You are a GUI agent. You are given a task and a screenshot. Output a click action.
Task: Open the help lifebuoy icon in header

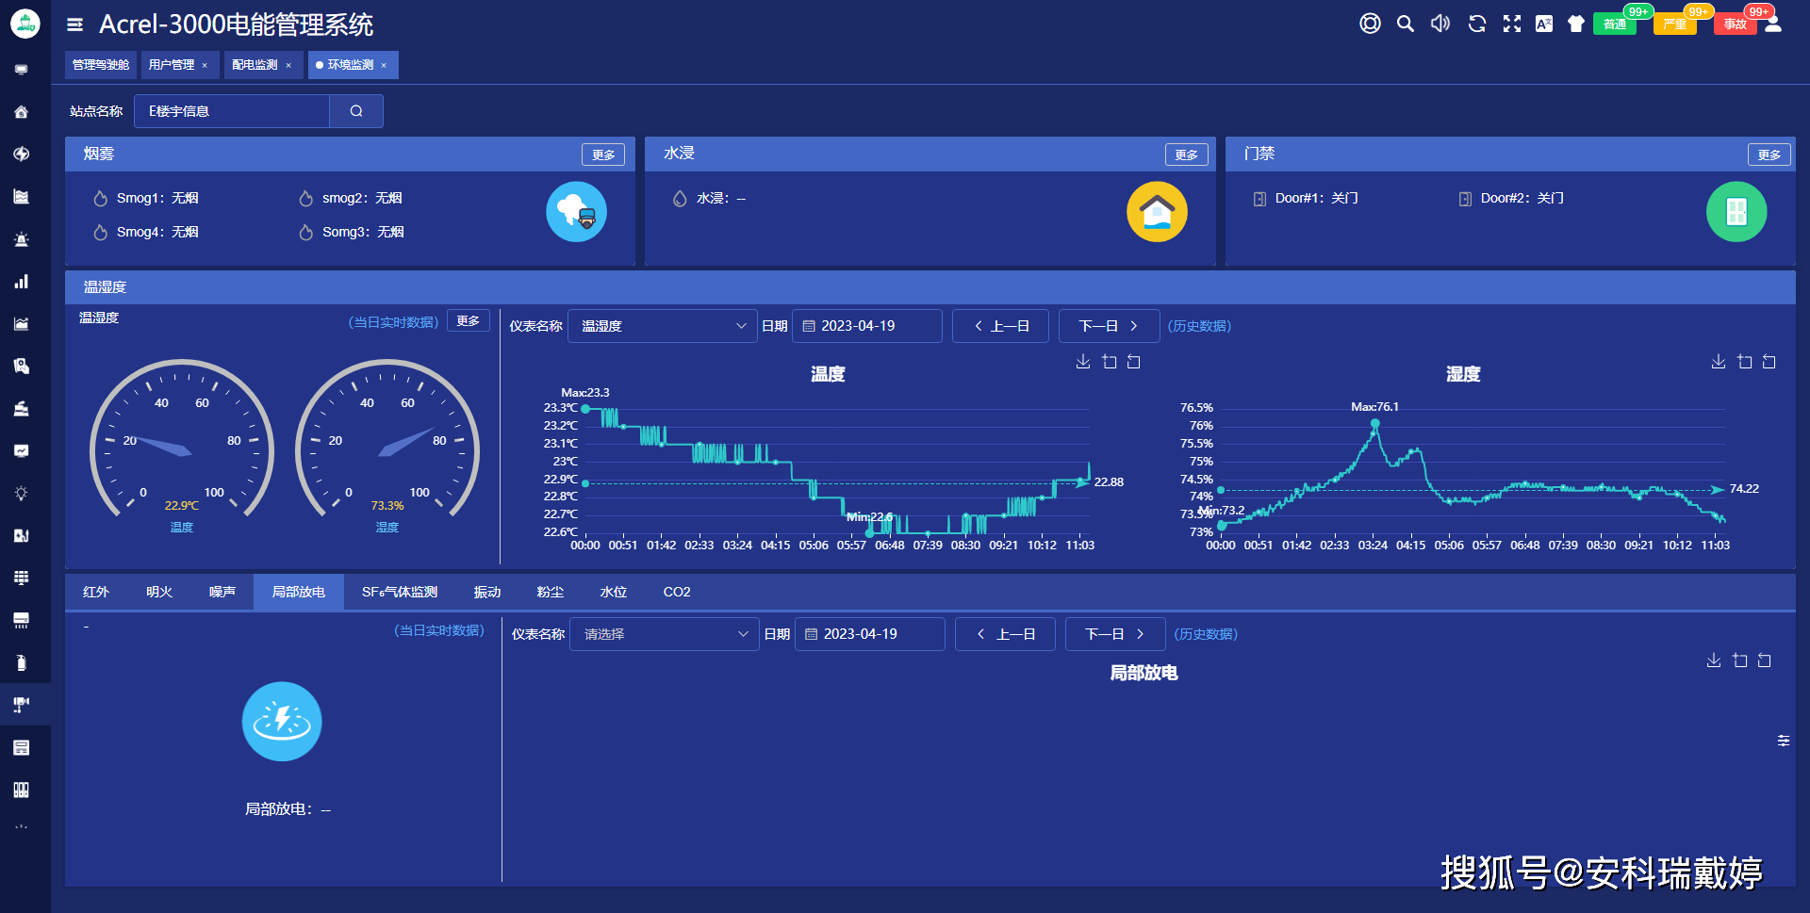tap(1370, 24)
